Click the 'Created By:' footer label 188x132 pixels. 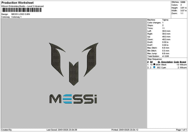click(7, 130)
